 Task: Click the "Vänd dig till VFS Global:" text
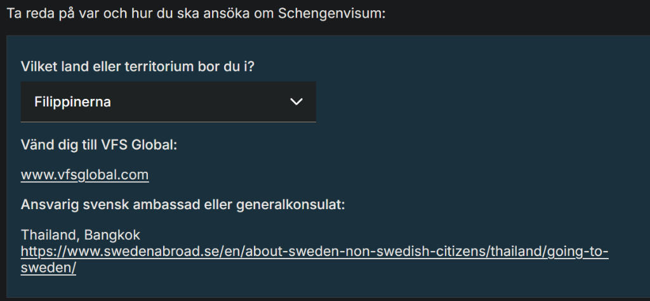click(98, 144)
